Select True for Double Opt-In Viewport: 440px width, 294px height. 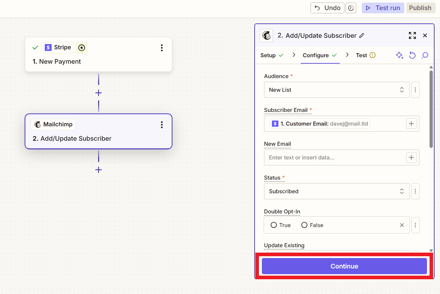[x=274, y=225]
